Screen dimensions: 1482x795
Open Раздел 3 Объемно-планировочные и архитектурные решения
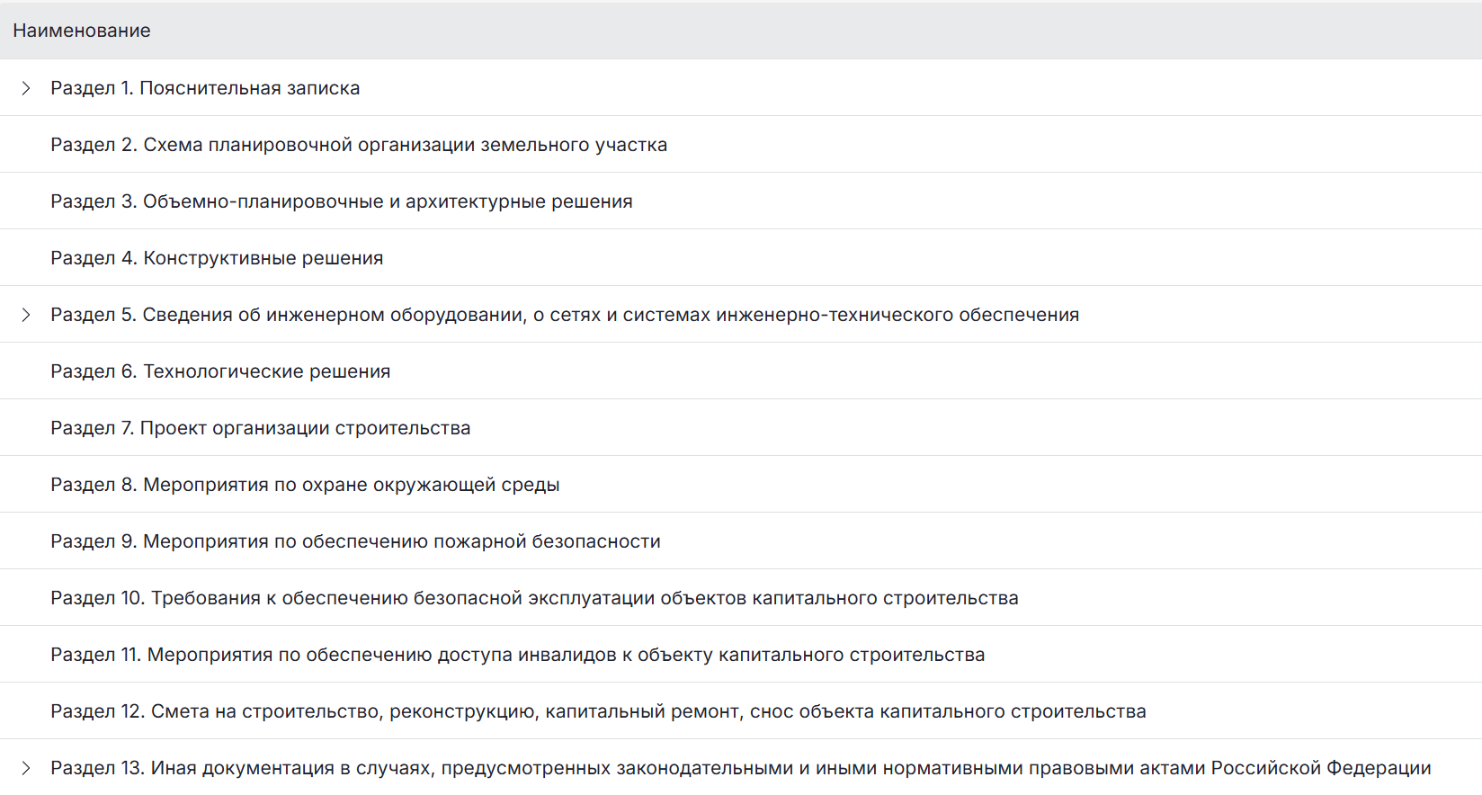pyautogui.click(x=342, y=201)
